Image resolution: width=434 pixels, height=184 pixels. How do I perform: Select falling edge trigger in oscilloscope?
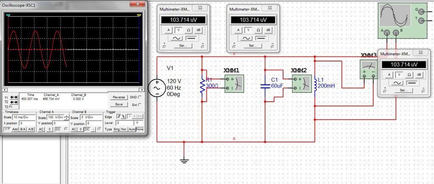[x=123, y=117]
